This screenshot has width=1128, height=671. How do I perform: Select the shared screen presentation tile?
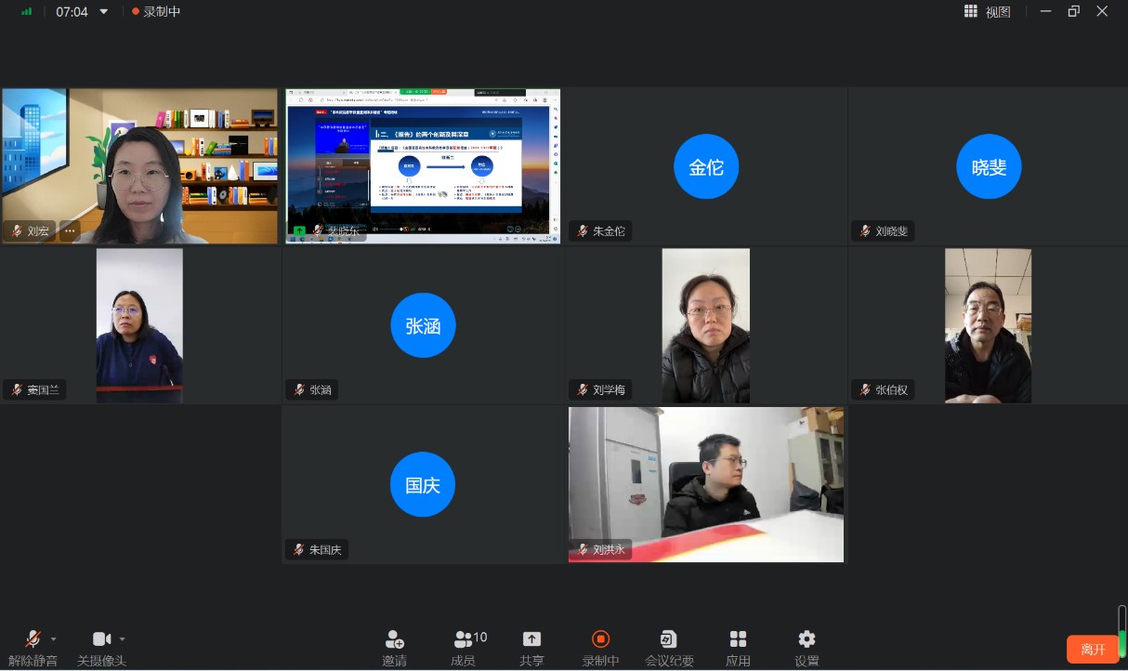point(423,165)
